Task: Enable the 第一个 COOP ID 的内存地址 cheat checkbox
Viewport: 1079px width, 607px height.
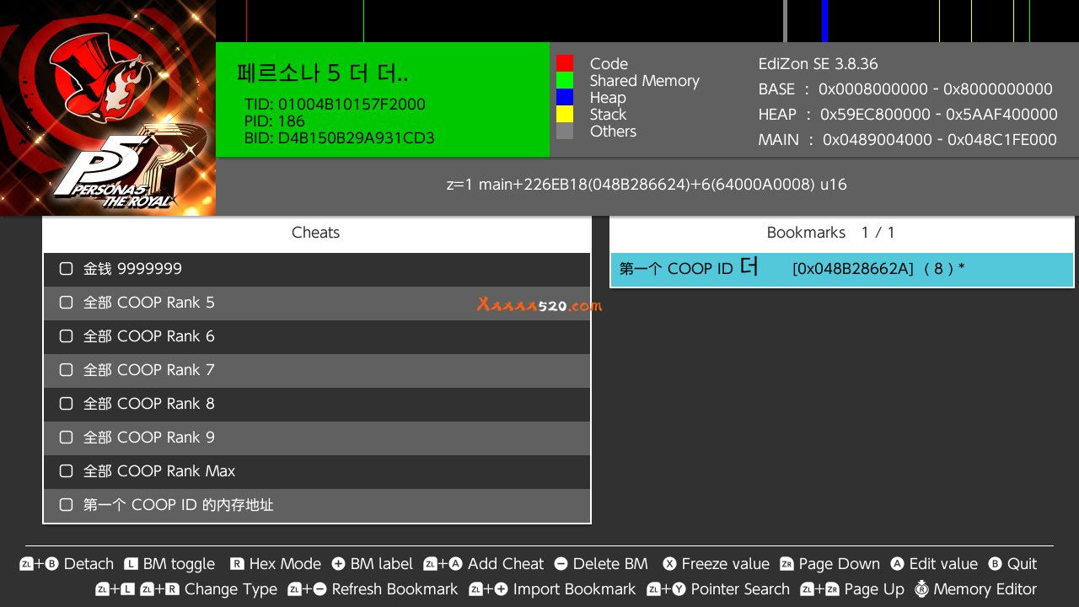Action: click(66, 505)
